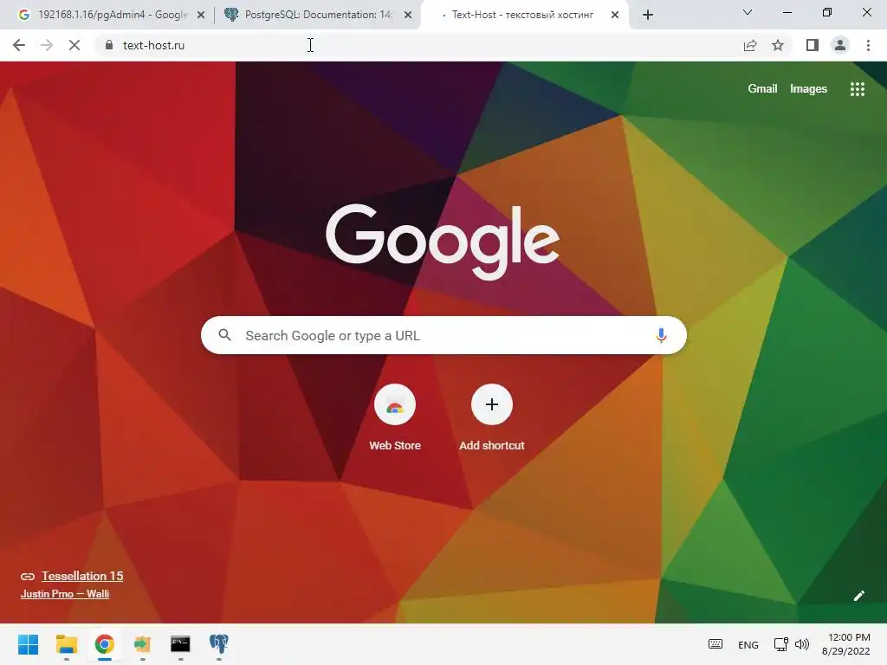Start voice search with the microphone
The width and height of the screenshot is (887, 665).
tap(661, 335)
